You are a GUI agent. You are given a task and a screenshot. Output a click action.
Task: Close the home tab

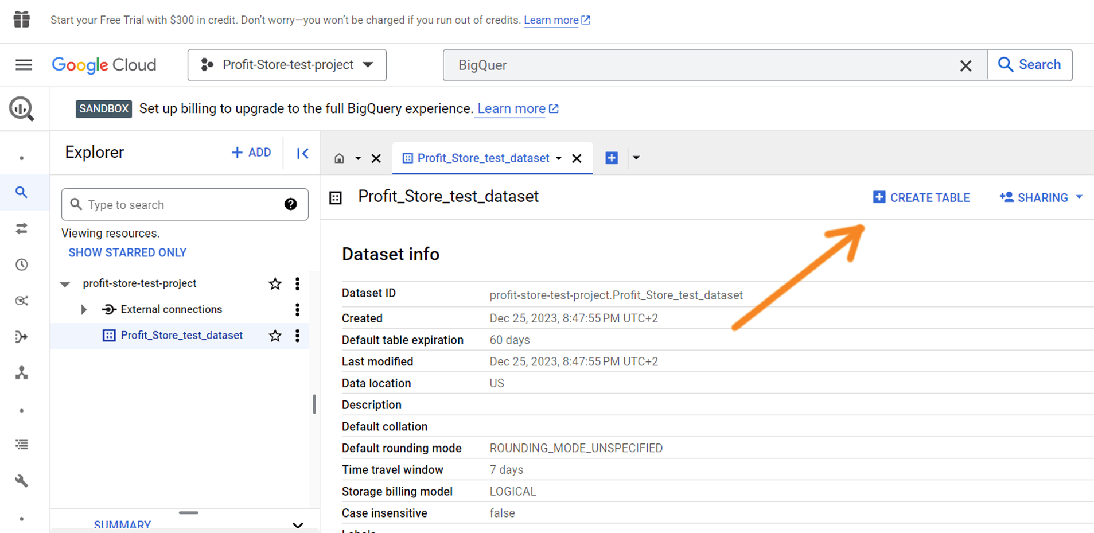coord(376,158)
